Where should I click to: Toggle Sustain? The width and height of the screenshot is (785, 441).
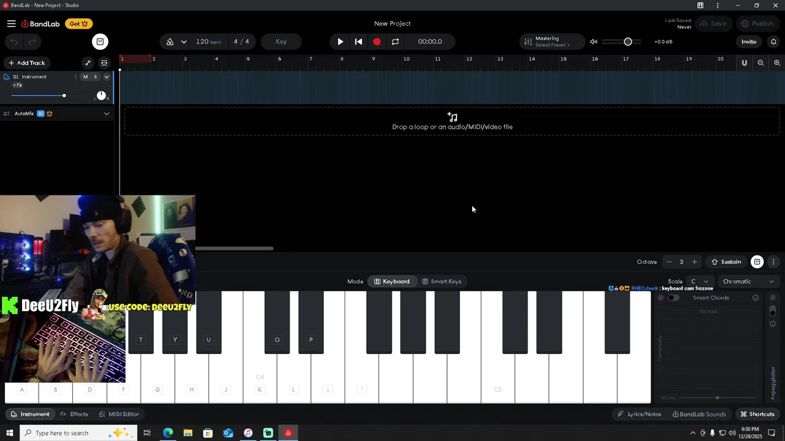[x=726, y=262]
